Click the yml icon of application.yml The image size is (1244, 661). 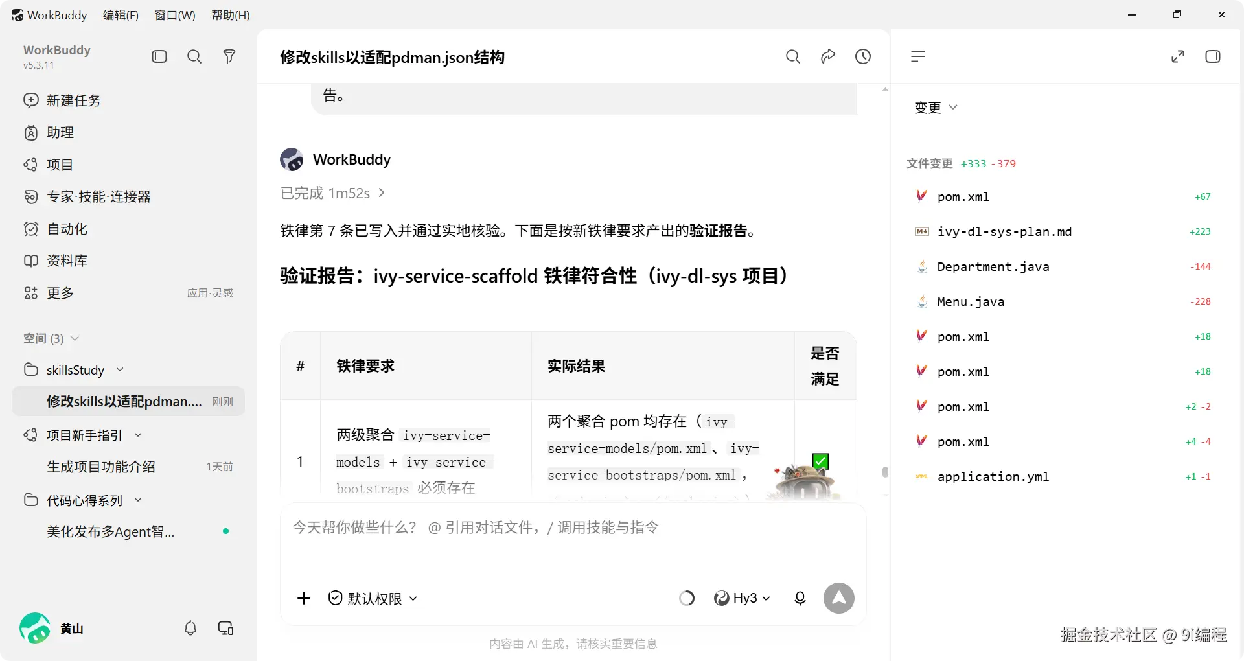pyautogui.click(x=921, y=476)
